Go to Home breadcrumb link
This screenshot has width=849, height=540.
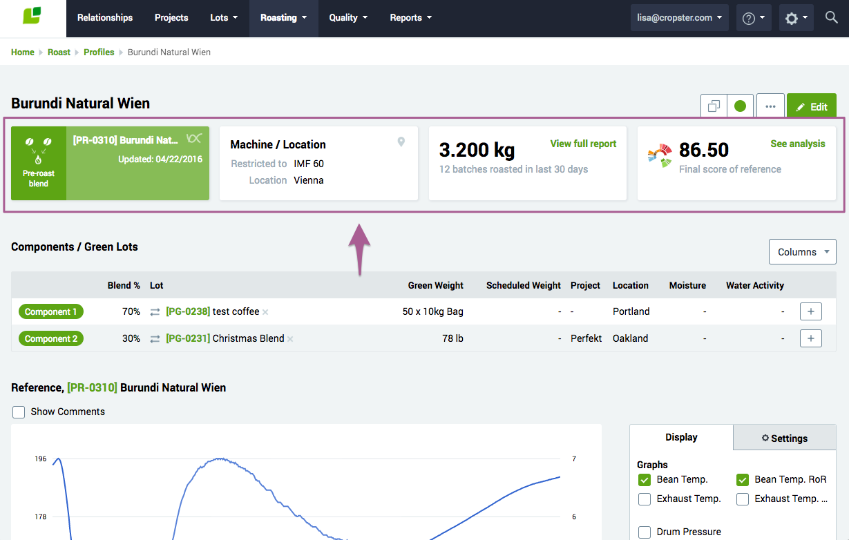click(x=23, y=52)
